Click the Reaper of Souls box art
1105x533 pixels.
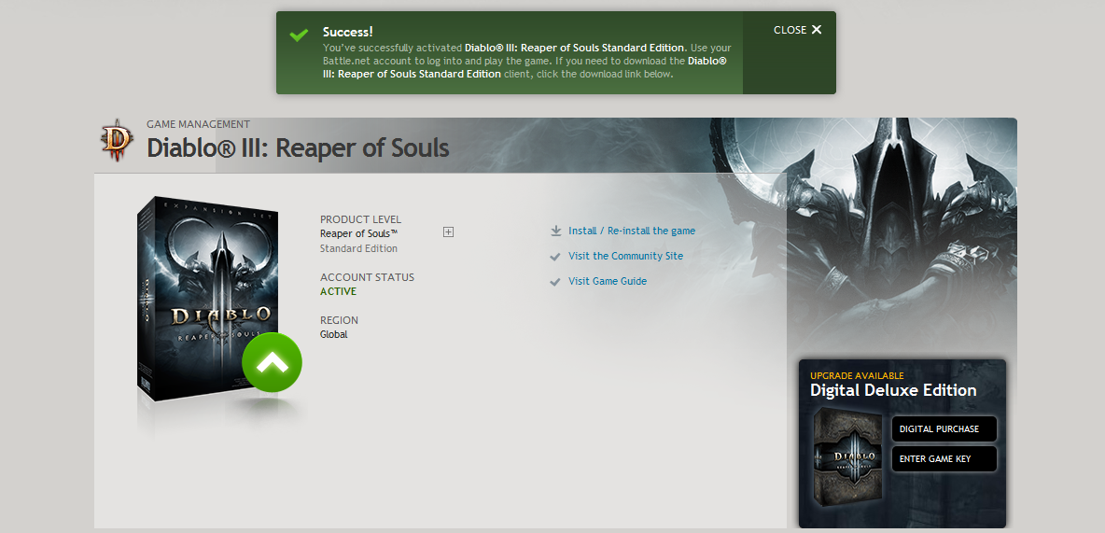[x=208, y=299]
